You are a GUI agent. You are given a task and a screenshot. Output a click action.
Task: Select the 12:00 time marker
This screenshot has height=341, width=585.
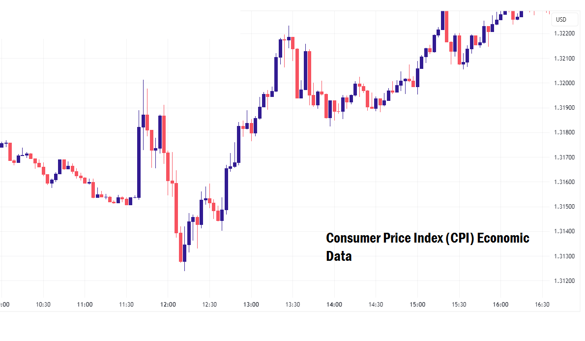(168, 305)
